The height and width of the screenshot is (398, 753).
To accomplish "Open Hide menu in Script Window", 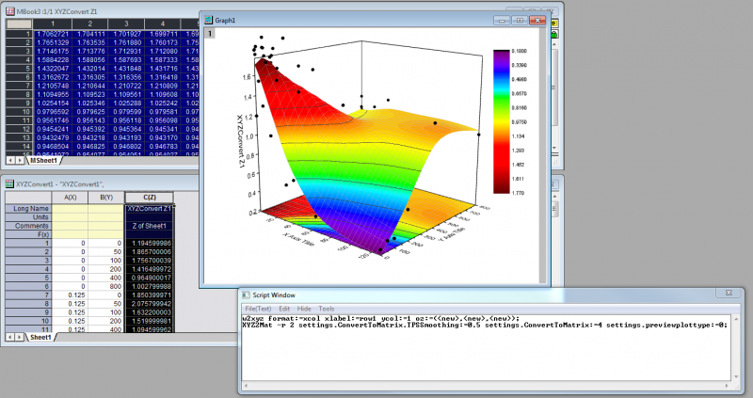I will [x=304, y=309].
